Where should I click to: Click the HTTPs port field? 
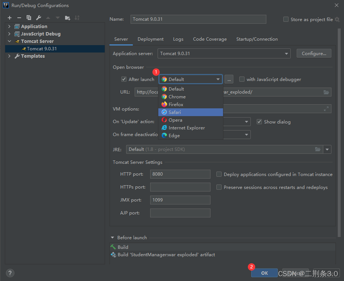[x=180, y=187]
